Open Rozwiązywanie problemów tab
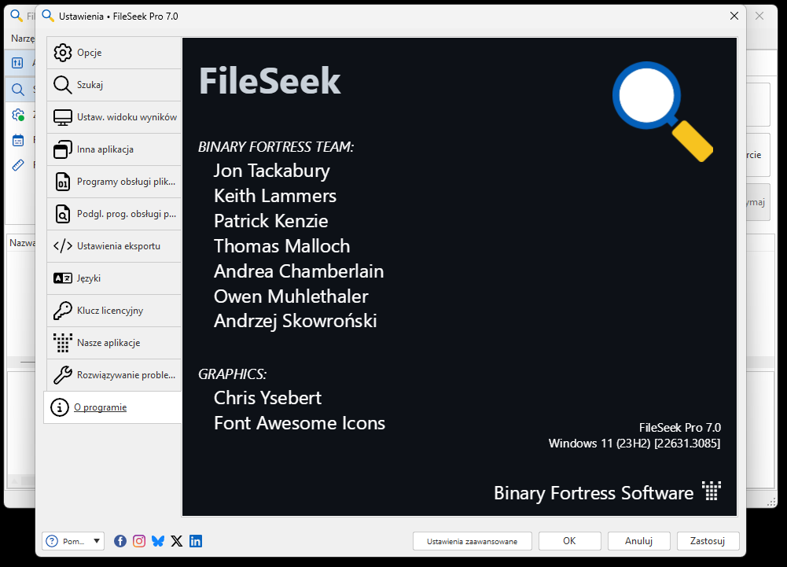Screen dimensions: 787x567 pos(114,374)
